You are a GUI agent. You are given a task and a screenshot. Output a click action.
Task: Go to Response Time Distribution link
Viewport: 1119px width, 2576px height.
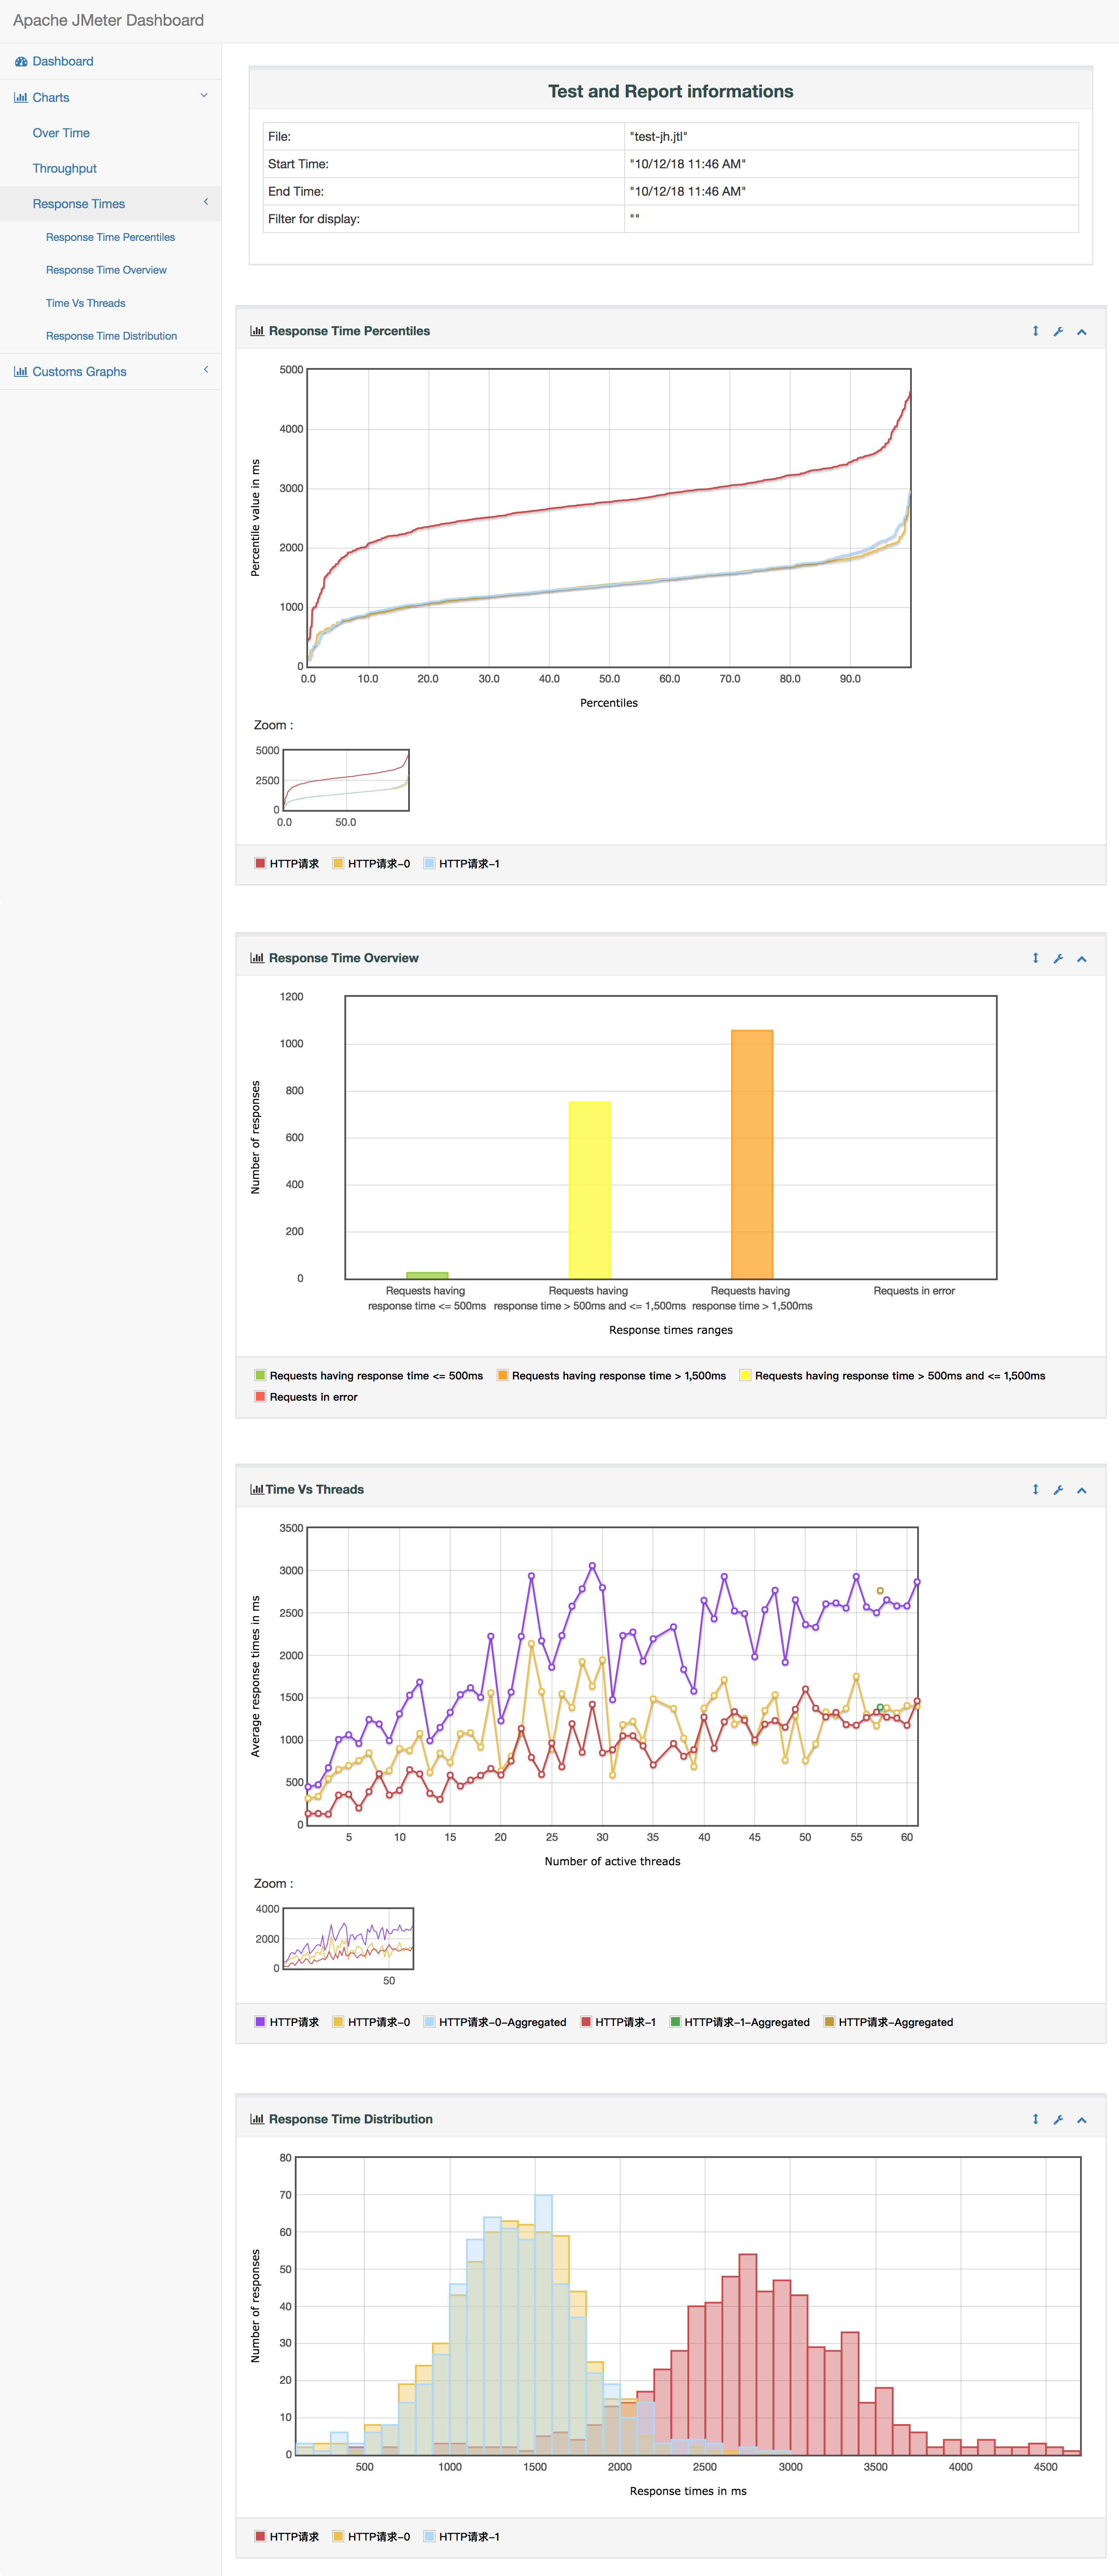[112, 336]
